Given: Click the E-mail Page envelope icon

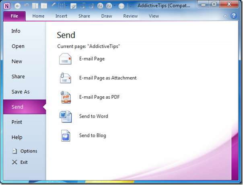Looking at the screenshot, I should [x=65, y=59].
